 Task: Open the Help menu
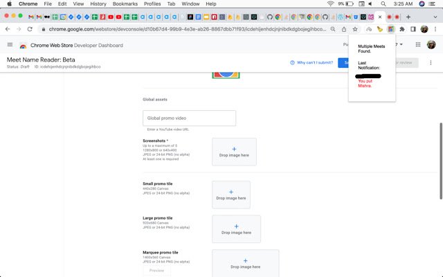[x=211, y=4]
